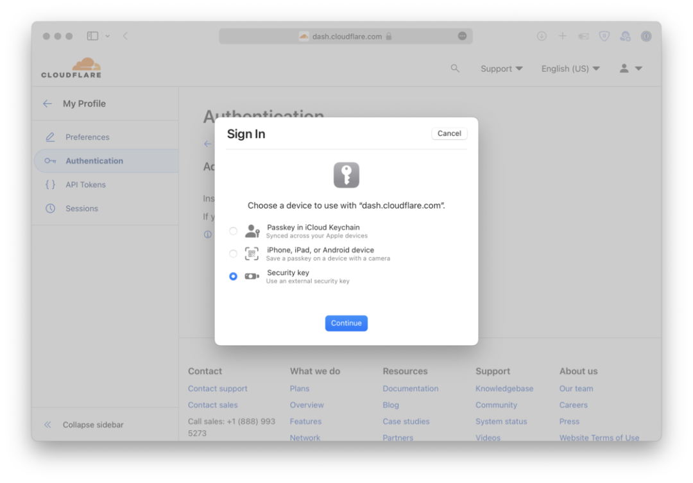This screenshot has width=693, height=483.
Task: Open Preferences in the sidebar
Action: [87, 137]
